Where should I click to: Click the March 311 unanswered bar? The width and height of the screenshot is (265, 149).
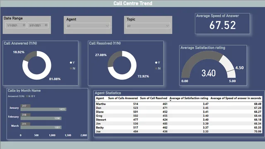pyautogui.click(x=25, y=124)
